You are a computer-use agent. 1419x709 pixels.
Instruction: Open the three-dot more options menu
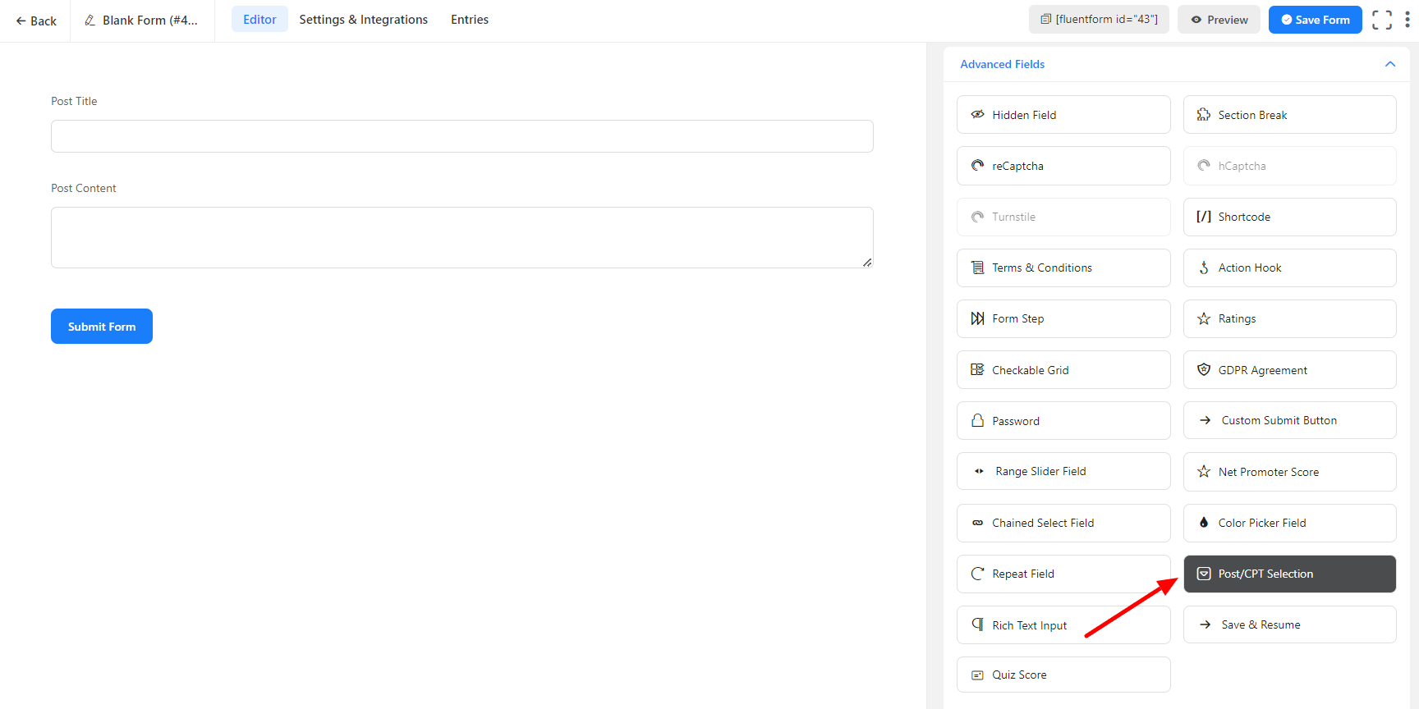coord(1407,20)
